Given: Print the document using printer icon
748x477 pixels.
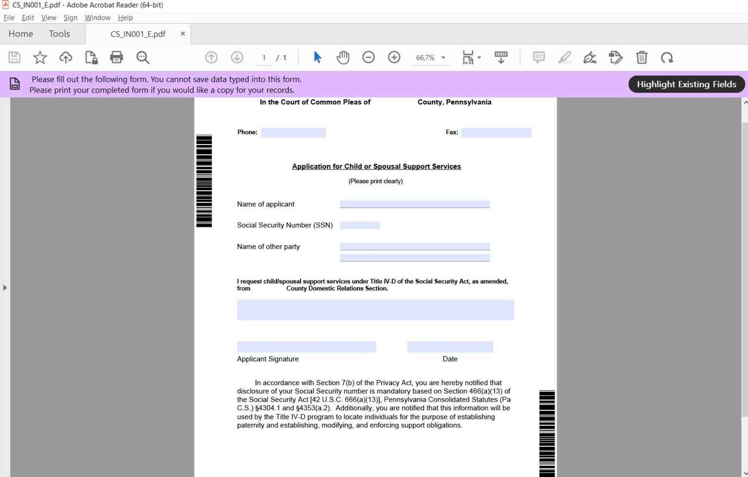Looking at the screenshot, I should tap(116, 57).
